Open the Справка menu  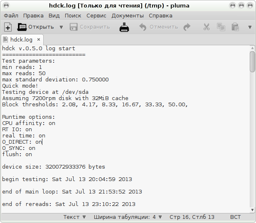coord(160,16)
